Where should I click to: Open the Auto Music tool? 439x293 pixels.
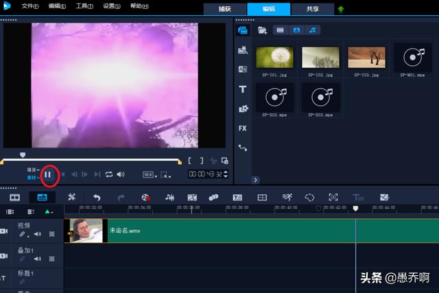(x=192, y=198)
